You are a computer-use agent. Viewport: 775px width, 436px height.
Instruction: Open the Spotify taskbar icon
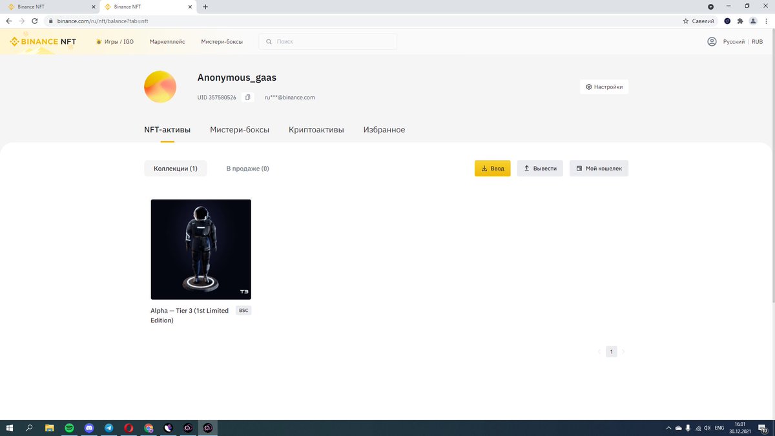[69, 428]
